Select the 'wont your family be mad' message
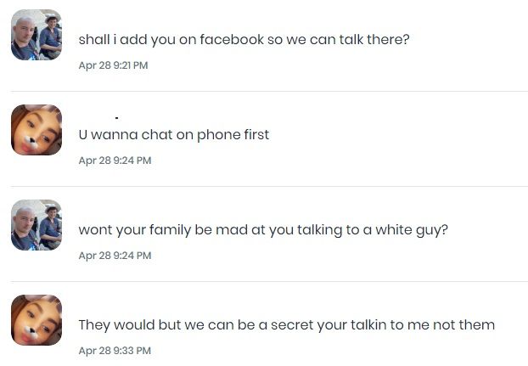Viewport: 528px width, 366px height. point(263,229)
